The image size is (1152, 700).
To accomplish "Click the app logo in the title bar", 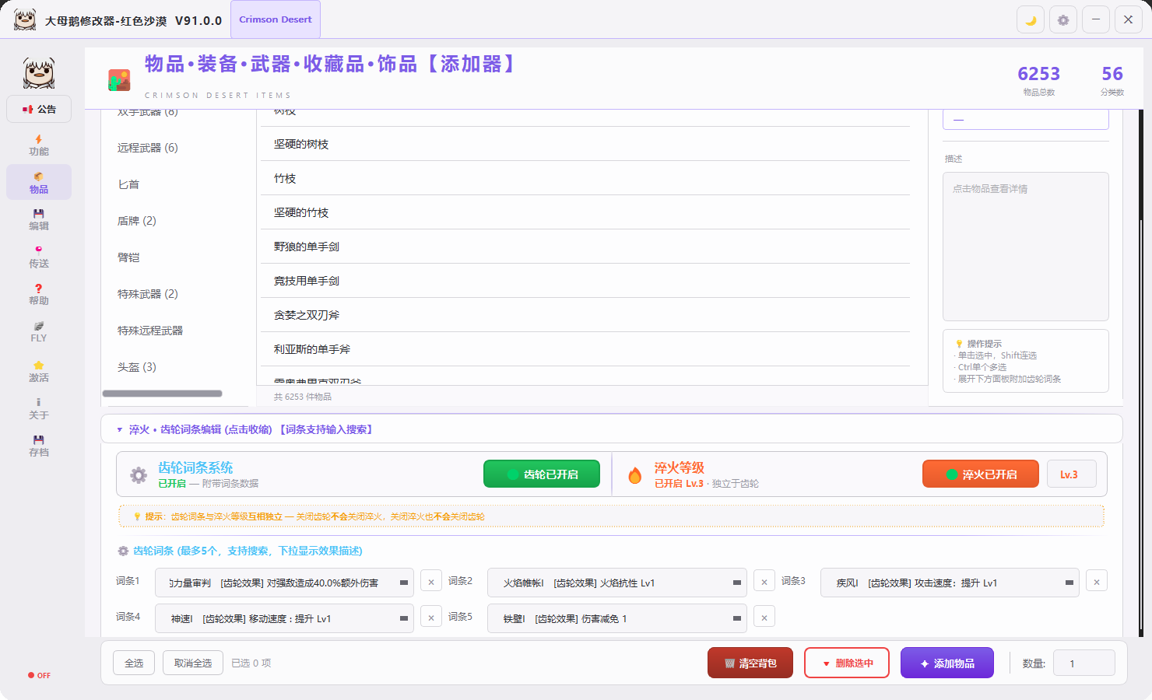I will point(25,19).
